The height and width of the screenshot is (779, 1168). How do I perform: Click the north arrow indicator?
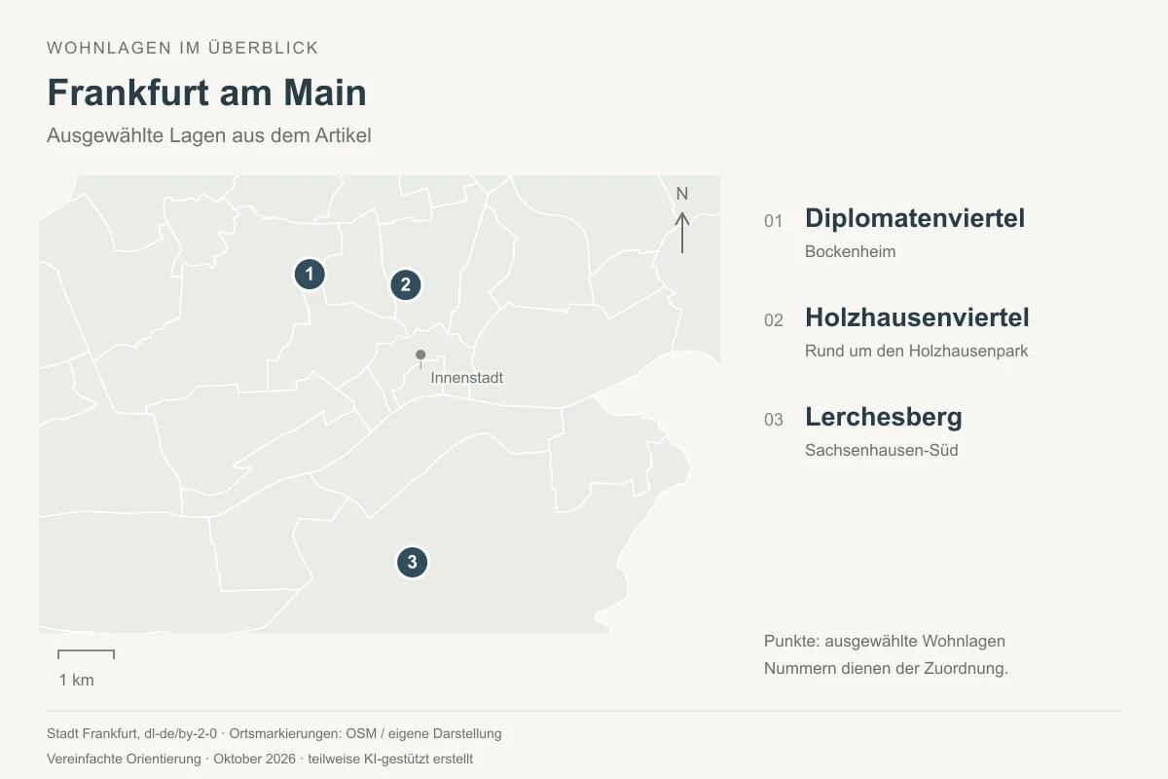(x=682, y=232)
